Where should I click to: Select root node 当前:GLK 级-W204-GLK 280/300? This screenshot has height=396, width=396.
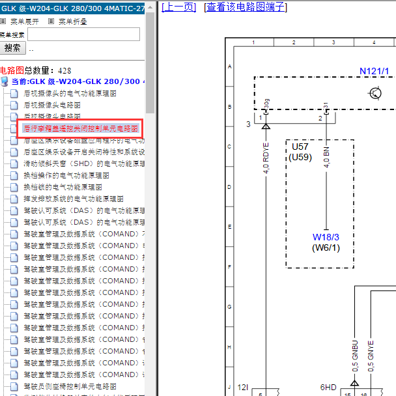pyautogui.click(x=78, y=81)
